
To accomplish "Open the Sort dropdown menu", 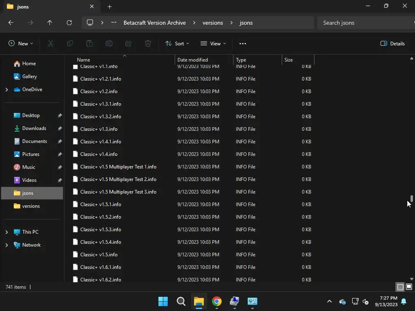I will pos(177,44).
